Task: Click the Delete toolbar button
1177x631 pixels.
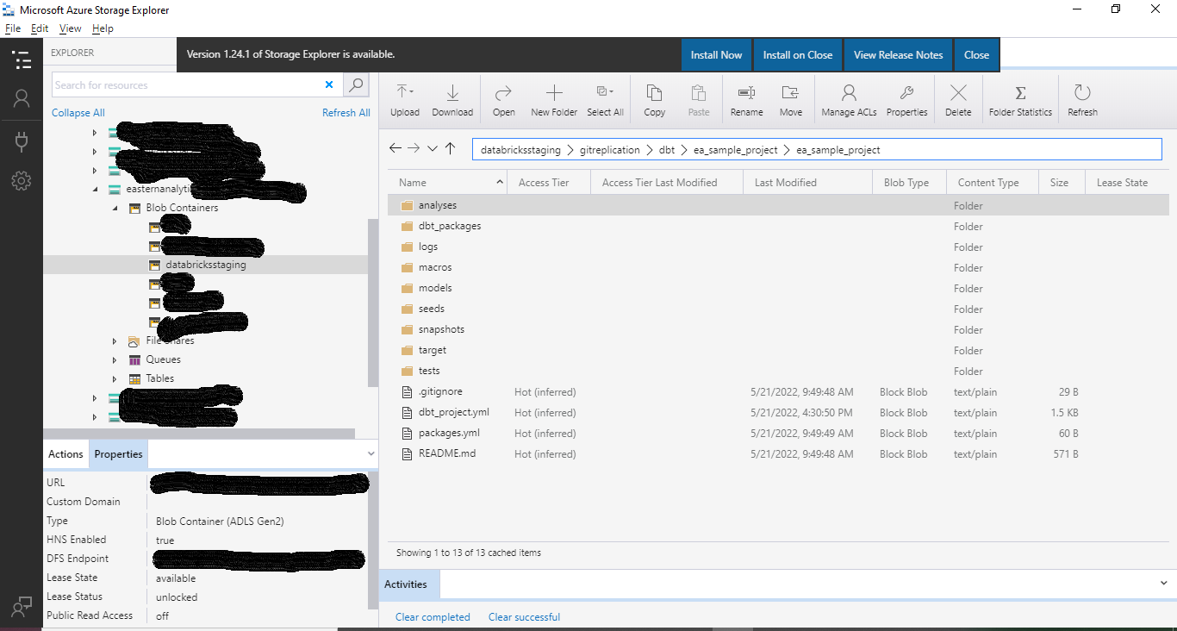Action: coord(958,101)
